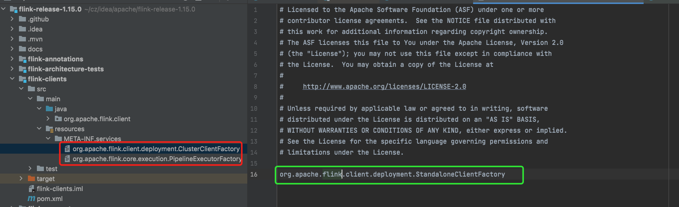The height and width of the screenshot is (207, 679).
Task: Click the flink-clients.iml file icon
Action: (x=32, y=189)
